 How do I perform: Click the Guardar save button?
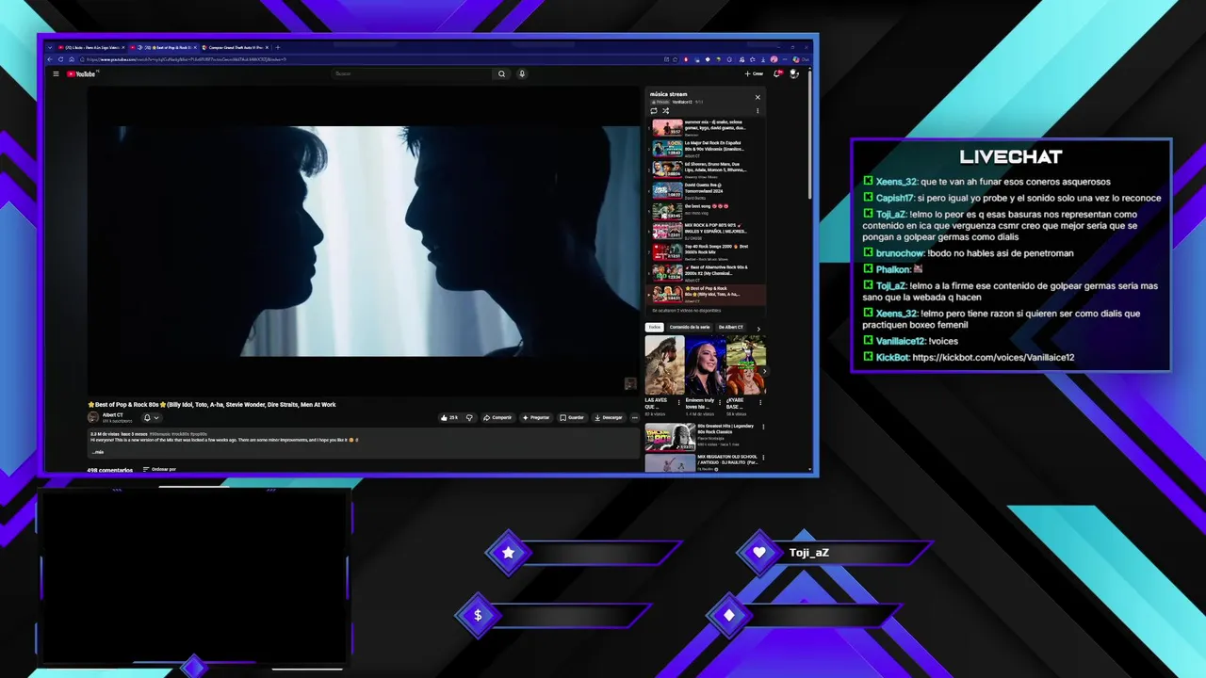(572, 417)
